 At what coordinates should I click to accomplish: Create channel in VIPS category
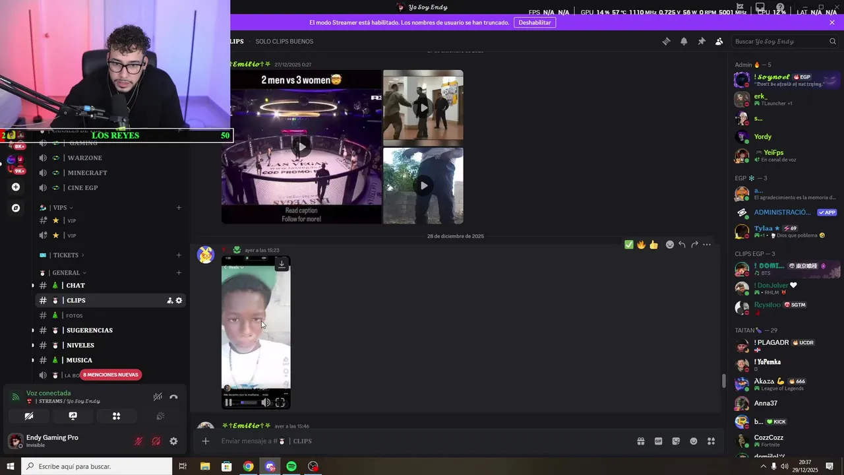click(179, 207)
